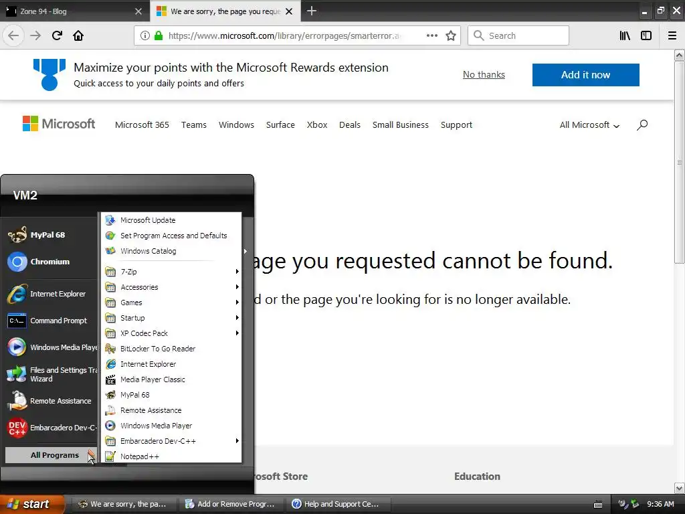Open Internet Explorer in pinned start list
Image resolution: width=685 pixels, height=514 pixels.
tap(49, 294)
